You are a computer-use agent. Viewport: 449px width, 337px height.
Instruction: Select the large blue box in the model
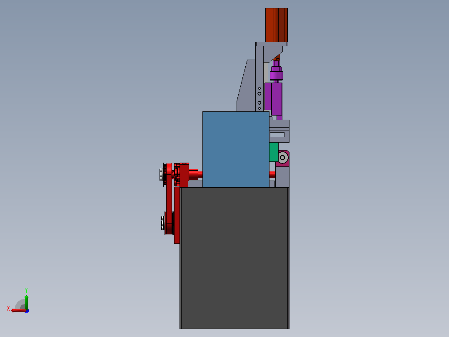pyautogui.click(x=236, y=149)
